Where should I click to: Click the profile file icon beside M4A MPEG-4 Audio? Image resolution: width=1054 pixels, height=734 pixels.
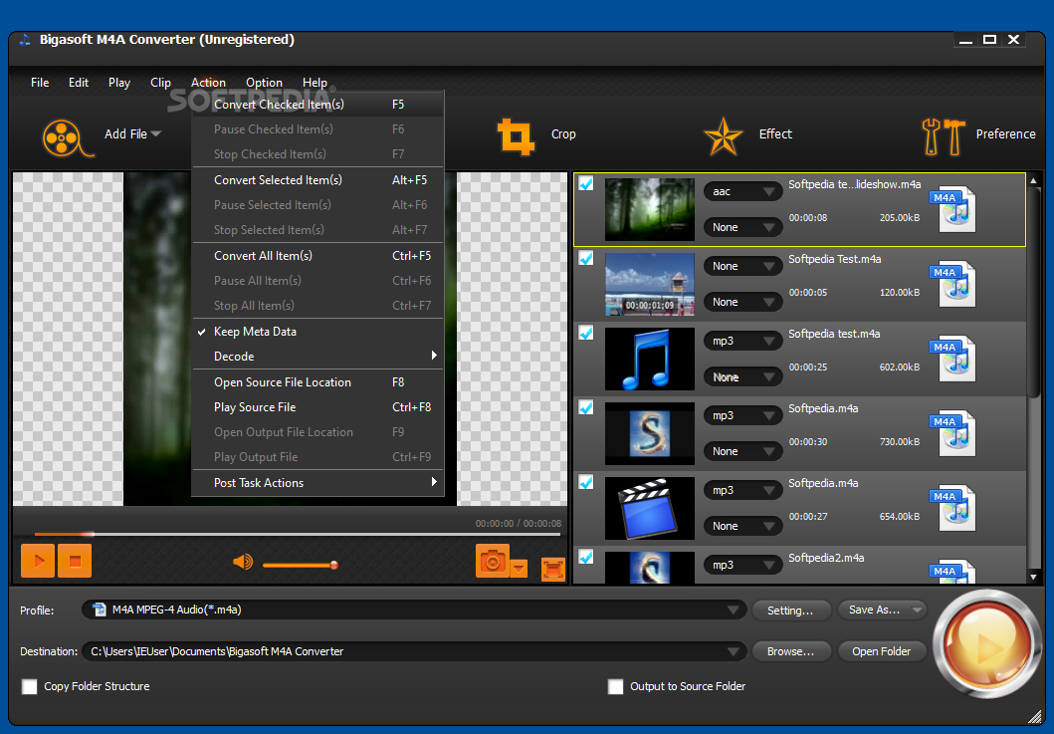[x=100, y=610]
